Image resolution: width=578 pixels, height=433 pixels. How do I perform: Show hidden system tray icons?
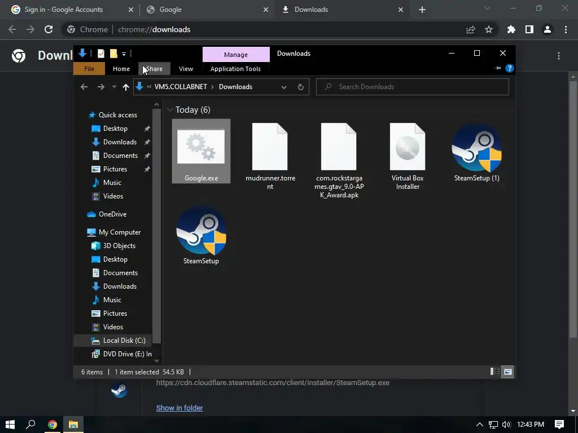click(480, 425)
